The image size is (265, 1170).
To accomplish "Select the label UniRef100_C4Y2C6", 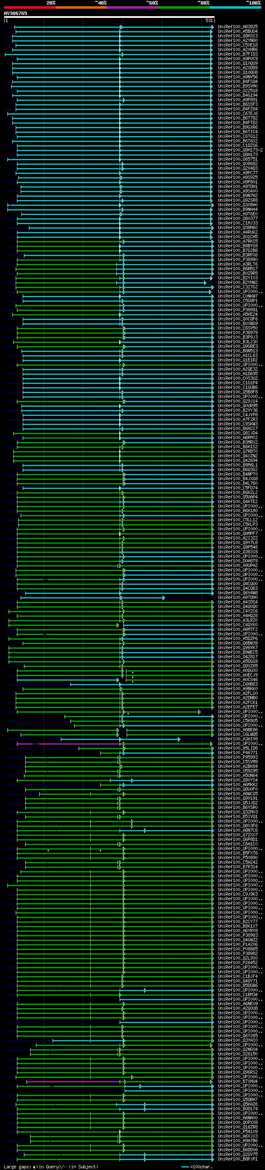I will [x=238, y=611].
